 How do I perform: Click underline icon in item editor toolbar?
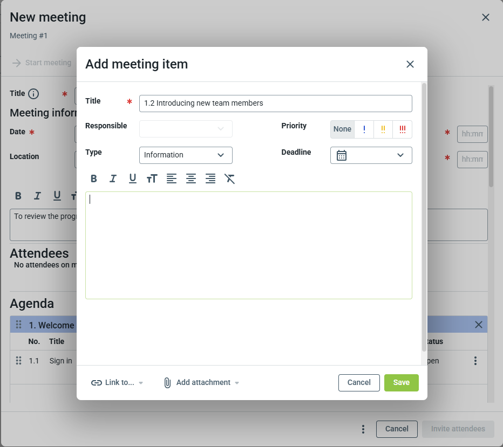(132, 179)
